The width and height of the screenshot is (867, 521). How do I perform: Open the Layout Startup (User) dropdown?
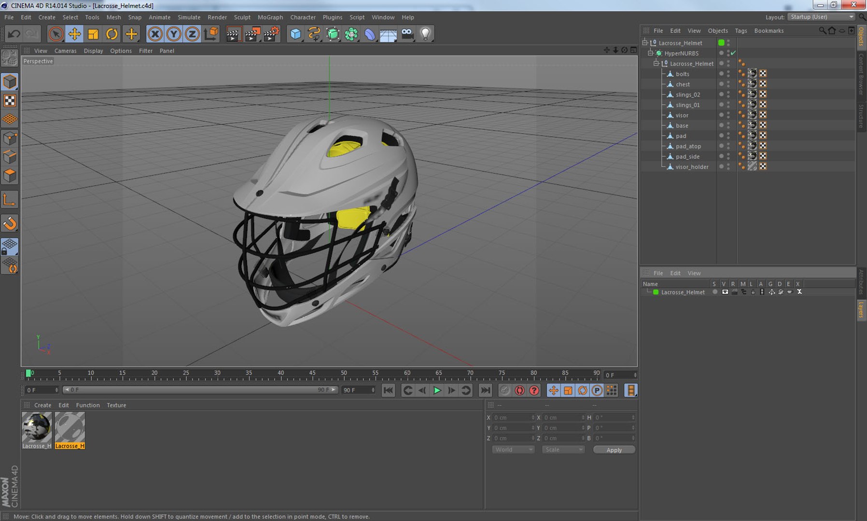[x=822, y=17]
